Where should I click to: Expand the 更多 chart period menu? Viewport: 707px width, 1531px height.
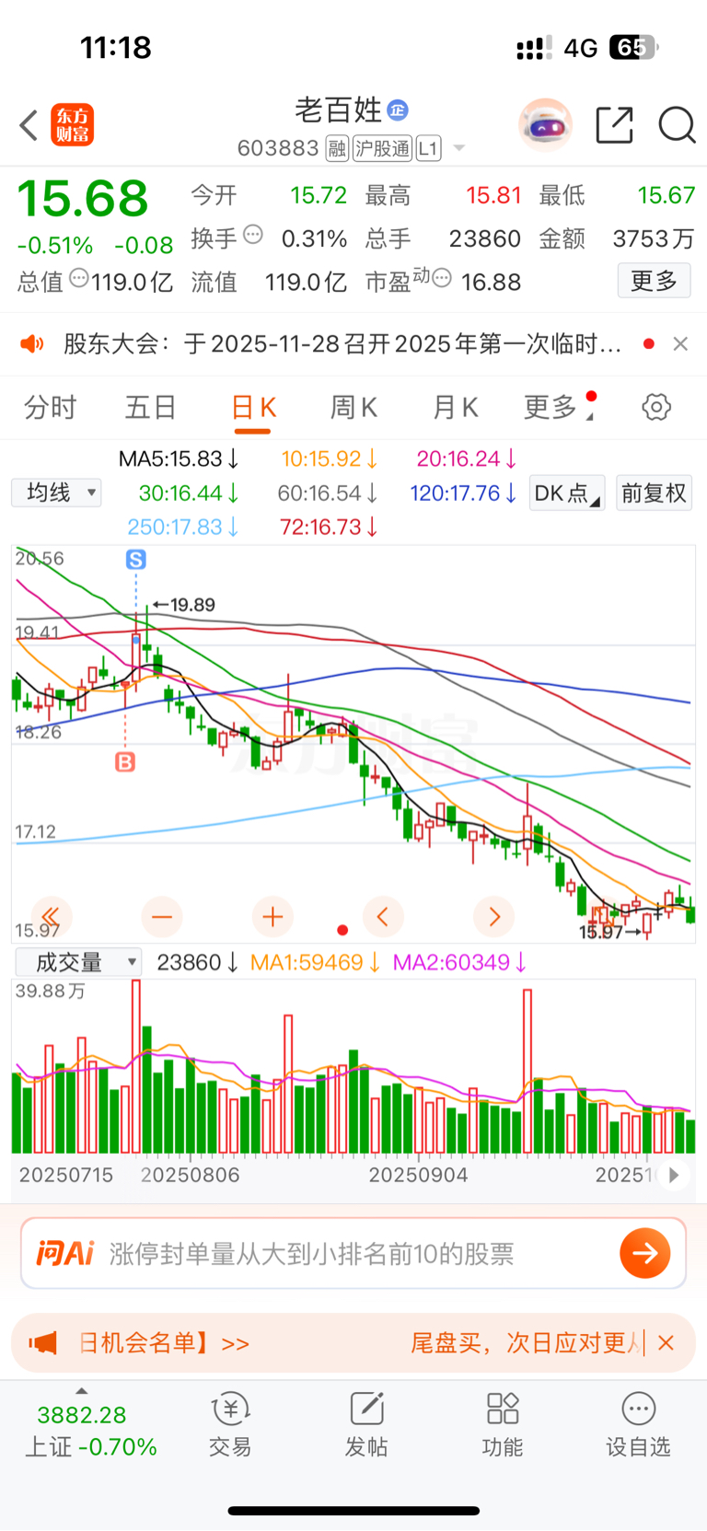(x=559, y=407)
